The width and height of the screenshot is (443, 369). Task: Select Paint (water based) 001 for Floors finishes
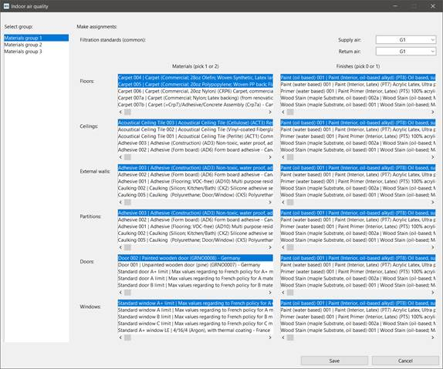(x=357, y=84)
